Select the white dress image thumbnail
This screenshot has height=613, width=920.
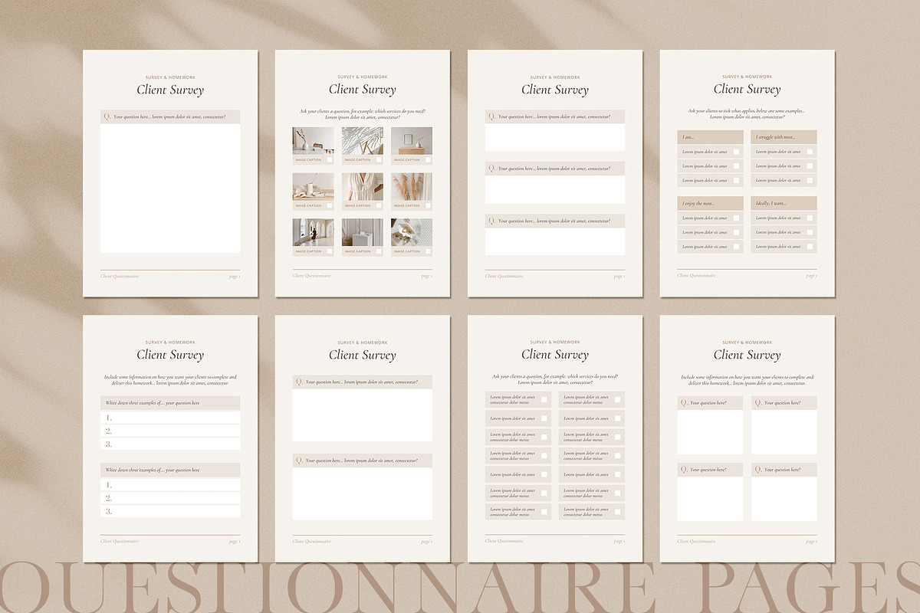coord(363,187)
